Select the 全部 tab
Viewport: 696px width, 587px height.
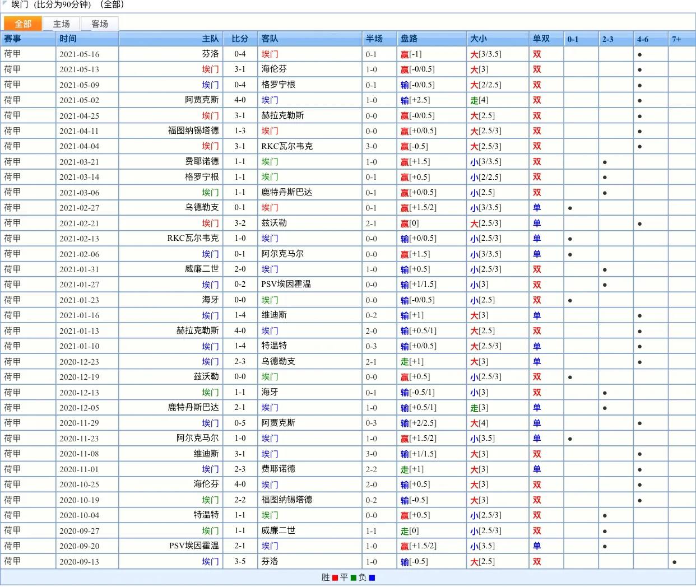coord(23,24)
